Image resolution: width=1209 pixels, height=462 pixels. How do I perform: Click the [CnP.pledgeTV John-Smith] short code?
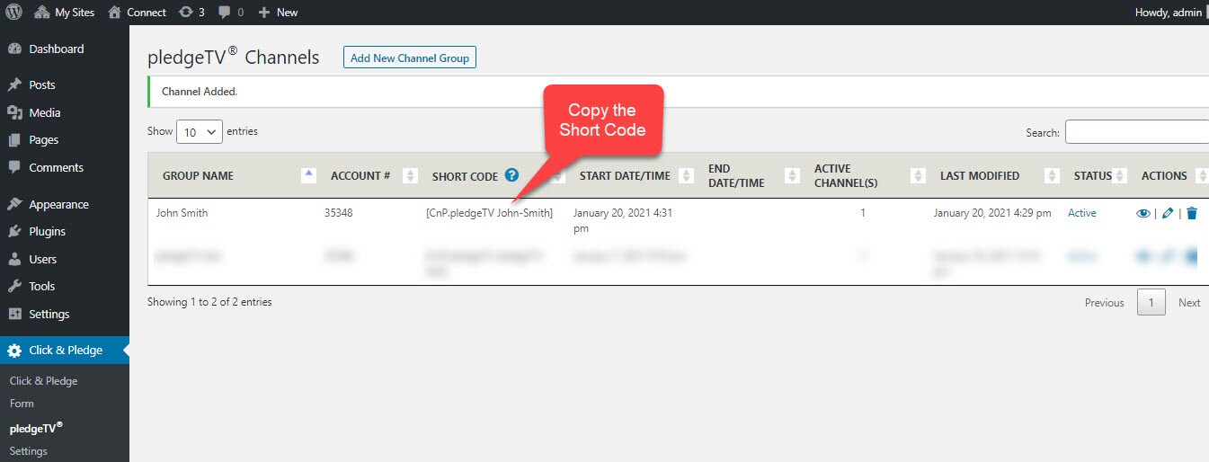coord(490,213)
